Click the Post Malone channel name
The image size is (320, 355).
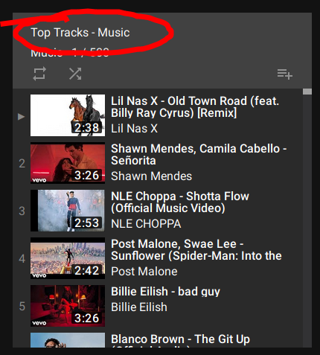tap(144, 272)
